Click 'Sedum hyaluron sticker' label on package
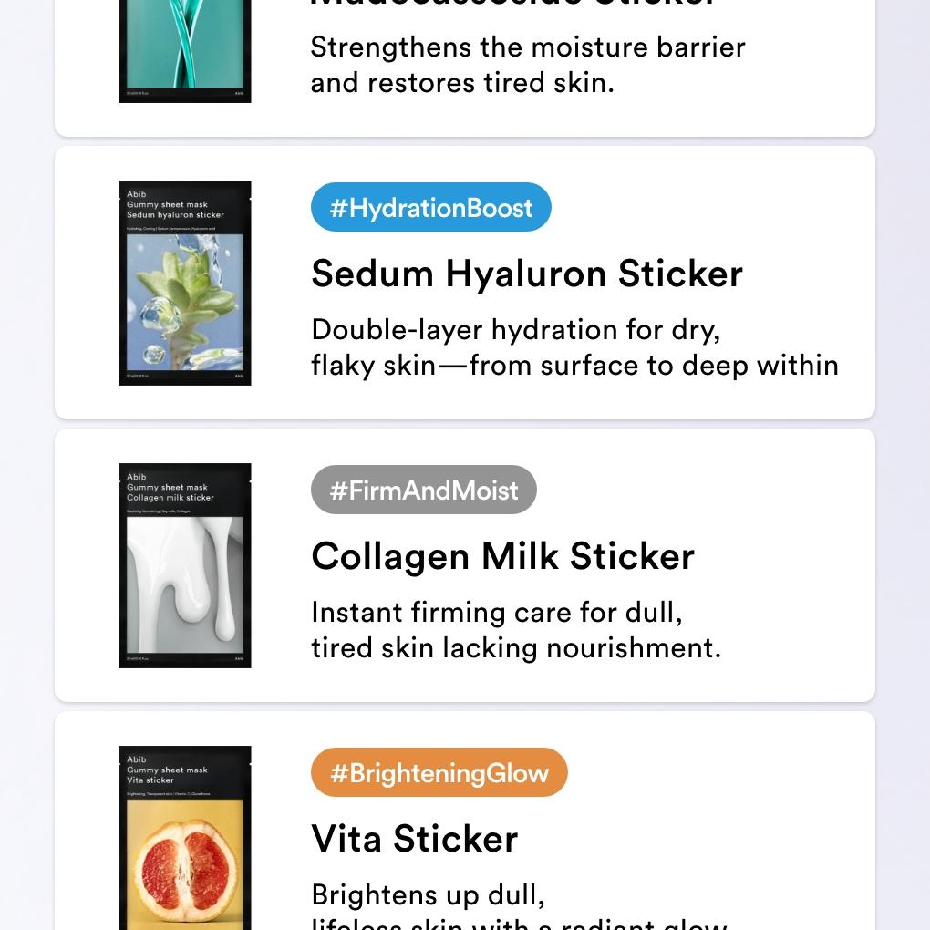930x930 pixels. [x=175, y=215]
